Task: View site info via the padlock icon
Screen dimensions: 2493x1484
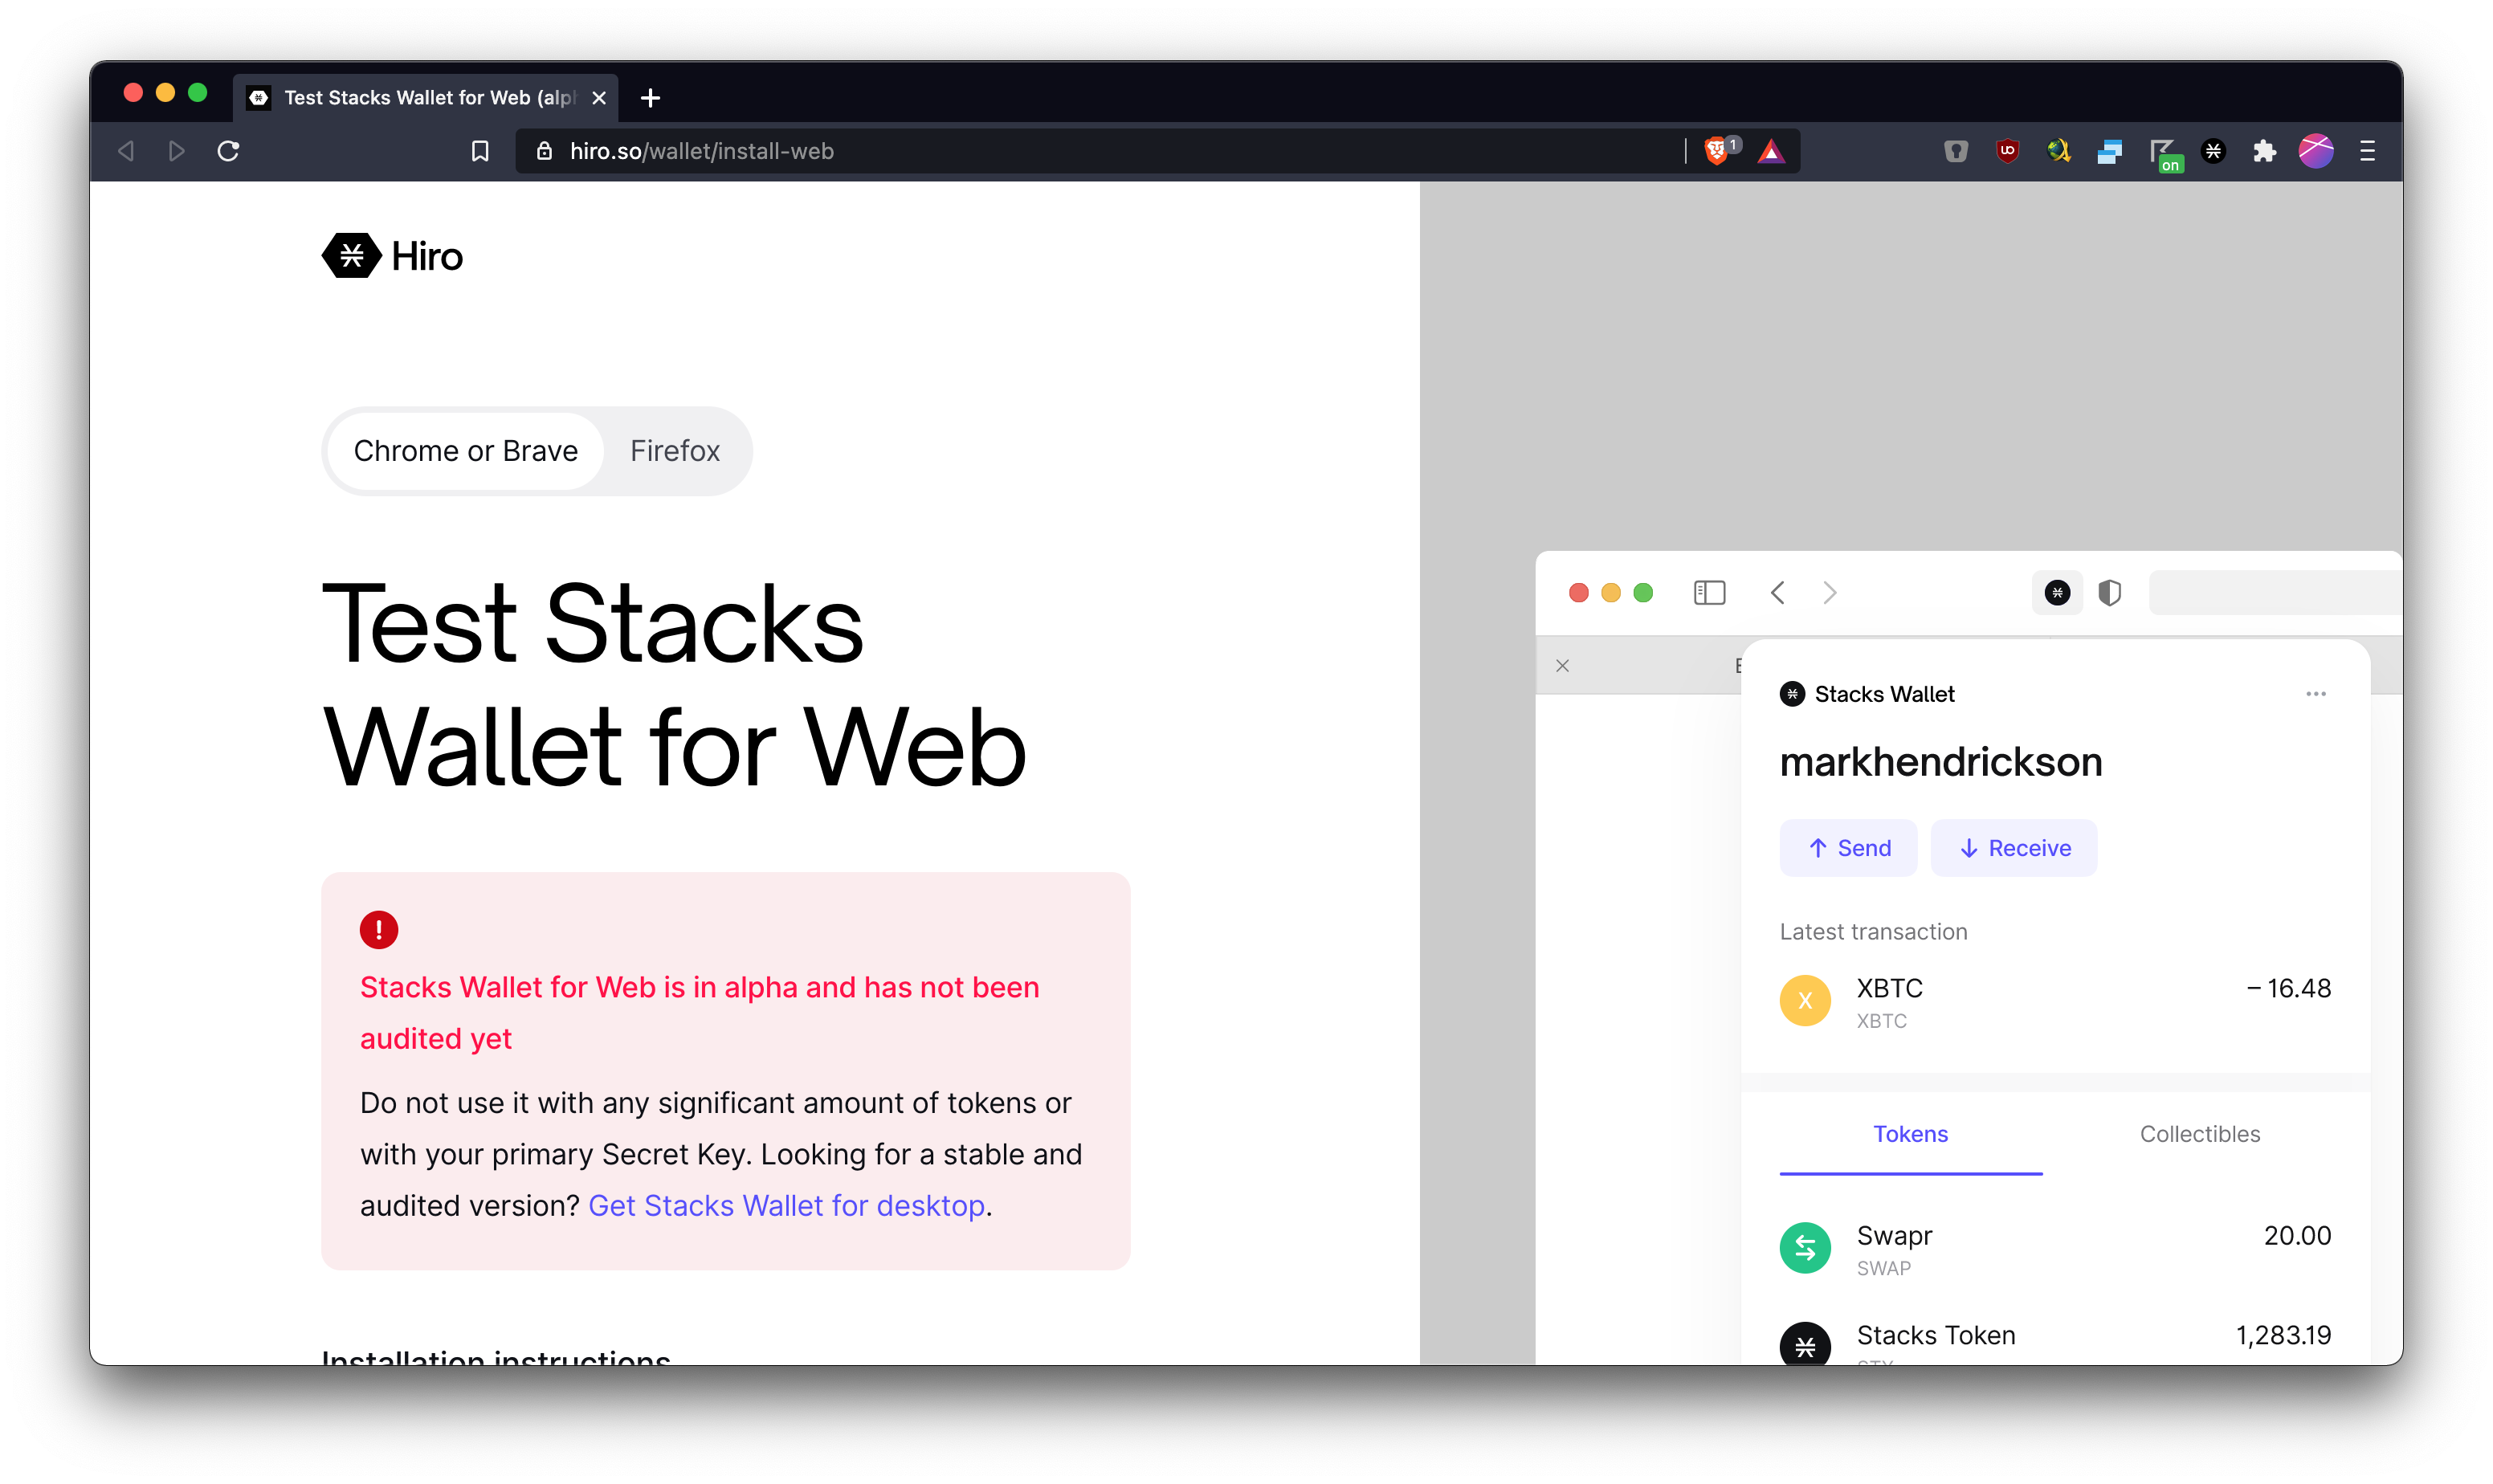Action: pyautogui.click(x=544, y=151)
